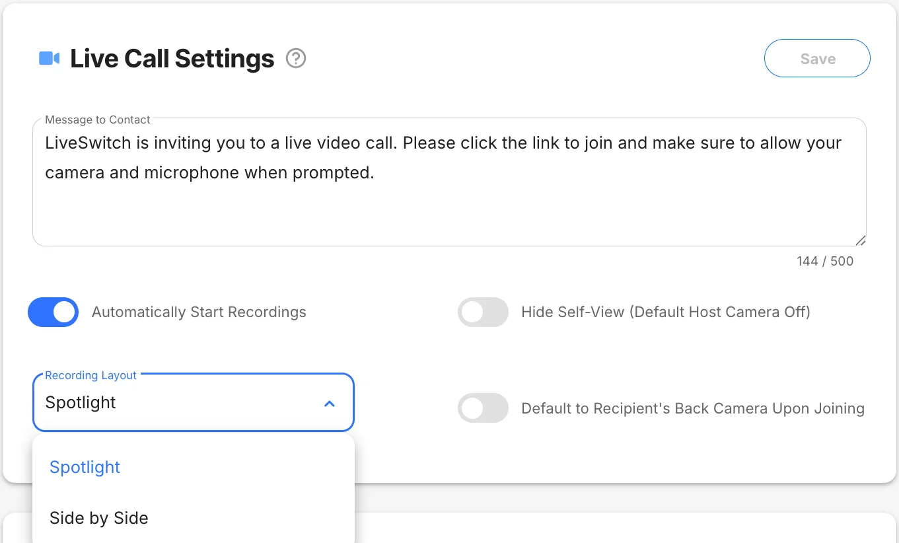
Task: Enable the Hide Self-View switch
Action: coord(483,312)
